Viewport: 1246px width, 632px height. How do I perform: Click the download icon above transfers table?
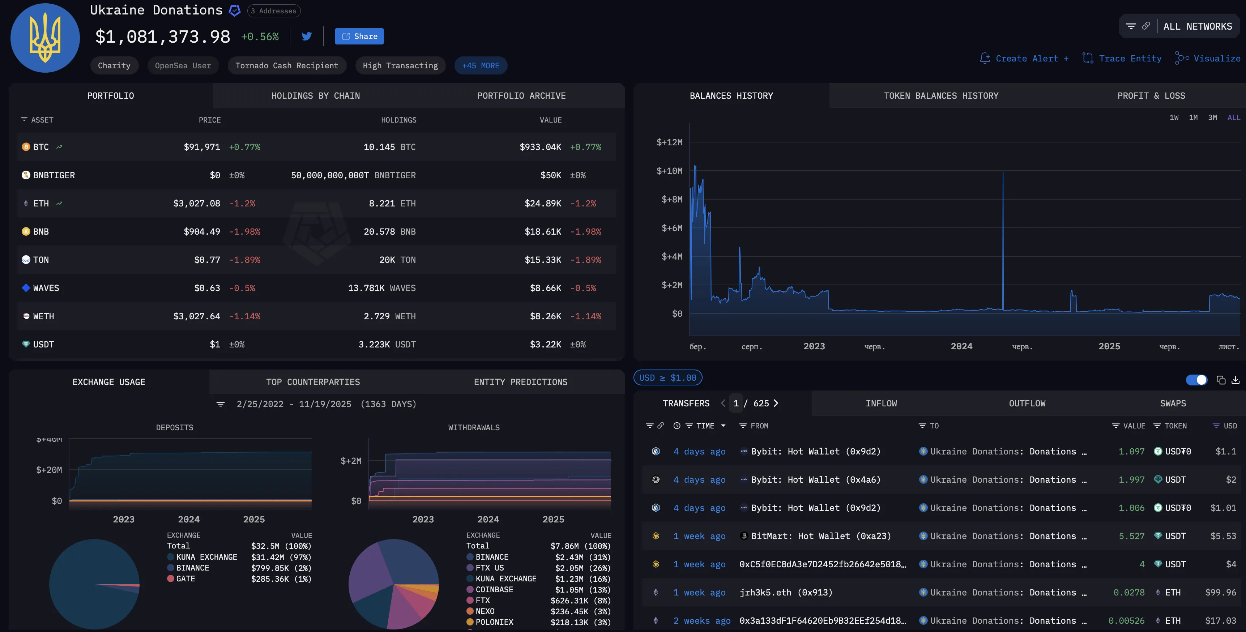coord(1236,380)
